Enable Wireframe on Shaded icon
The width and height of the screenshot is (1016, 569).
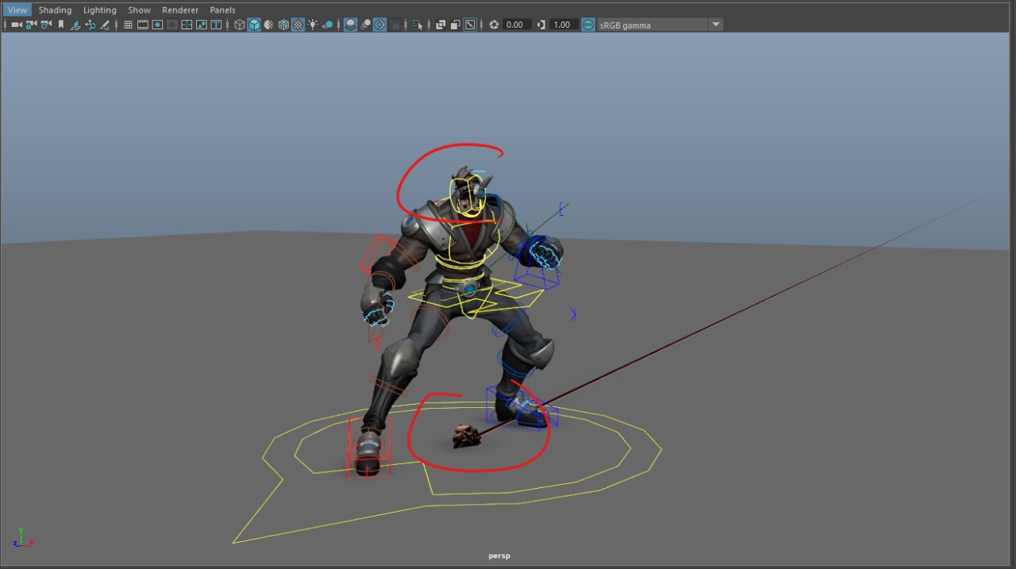point(283,25)
